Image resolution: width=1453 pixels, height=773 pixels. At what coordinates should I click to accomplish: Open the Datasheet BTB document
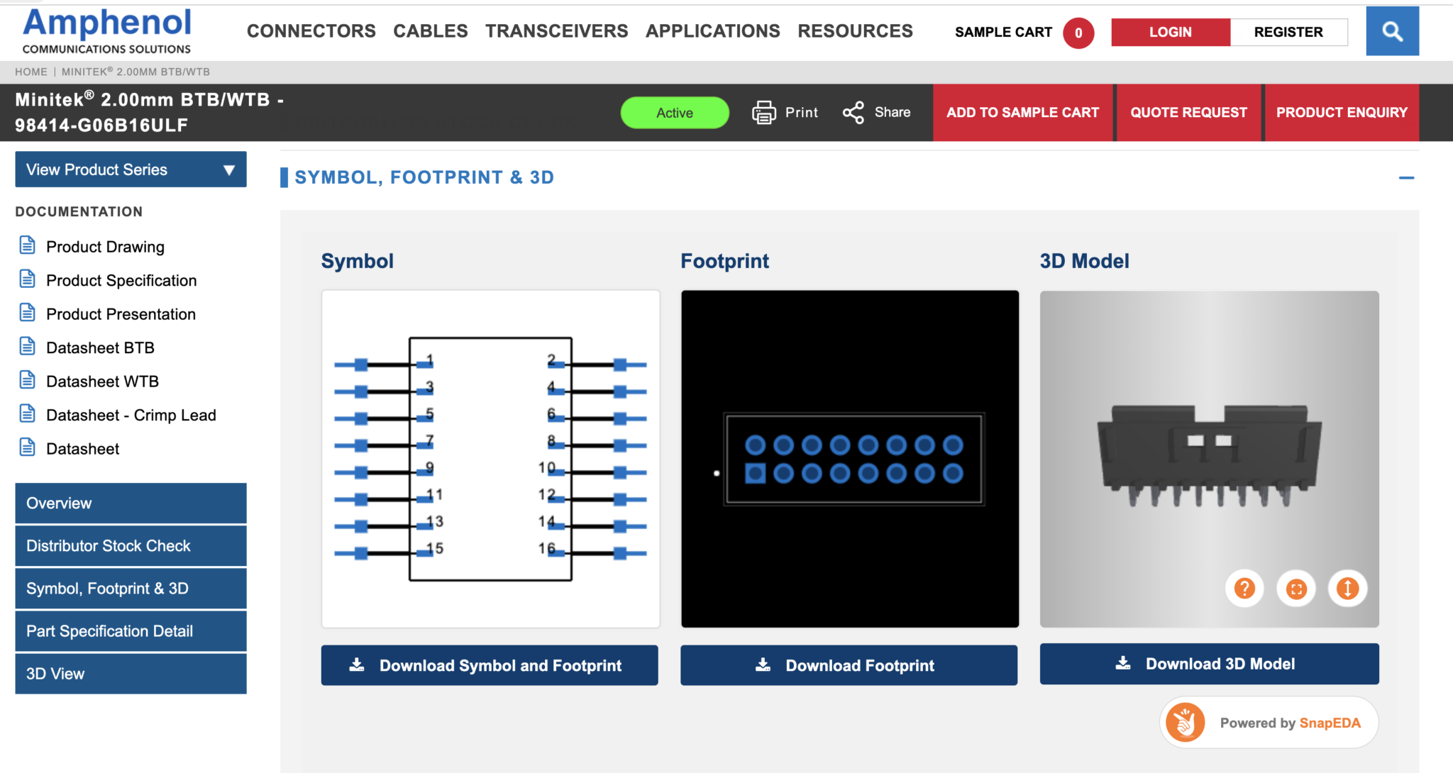[100, 347]
